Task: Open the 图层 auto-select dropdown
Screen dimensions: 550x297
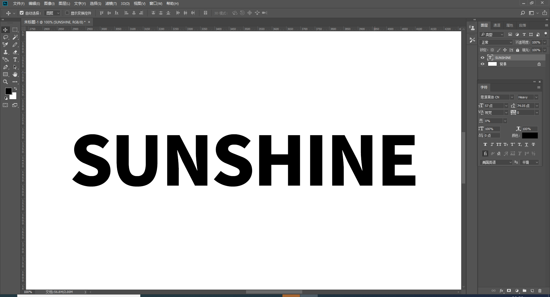Action: coord(53,13)
